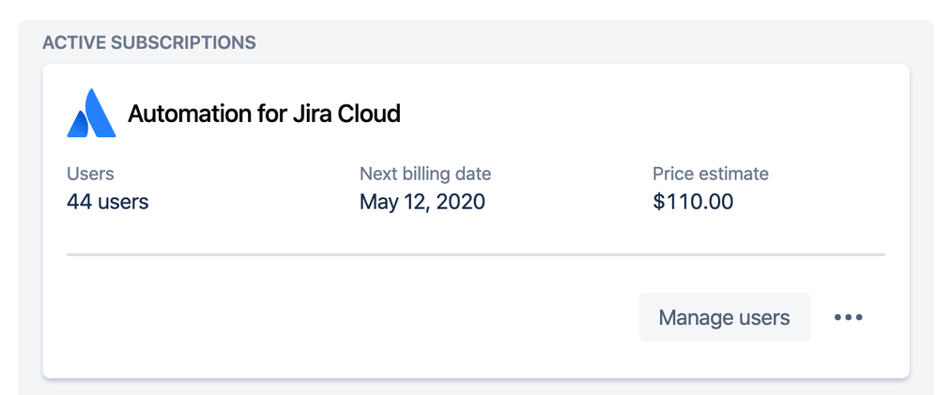937x395 pixels.
Task: Open the three-dot more actions menu
Action: pyautogui.click(x=849, y=317)
